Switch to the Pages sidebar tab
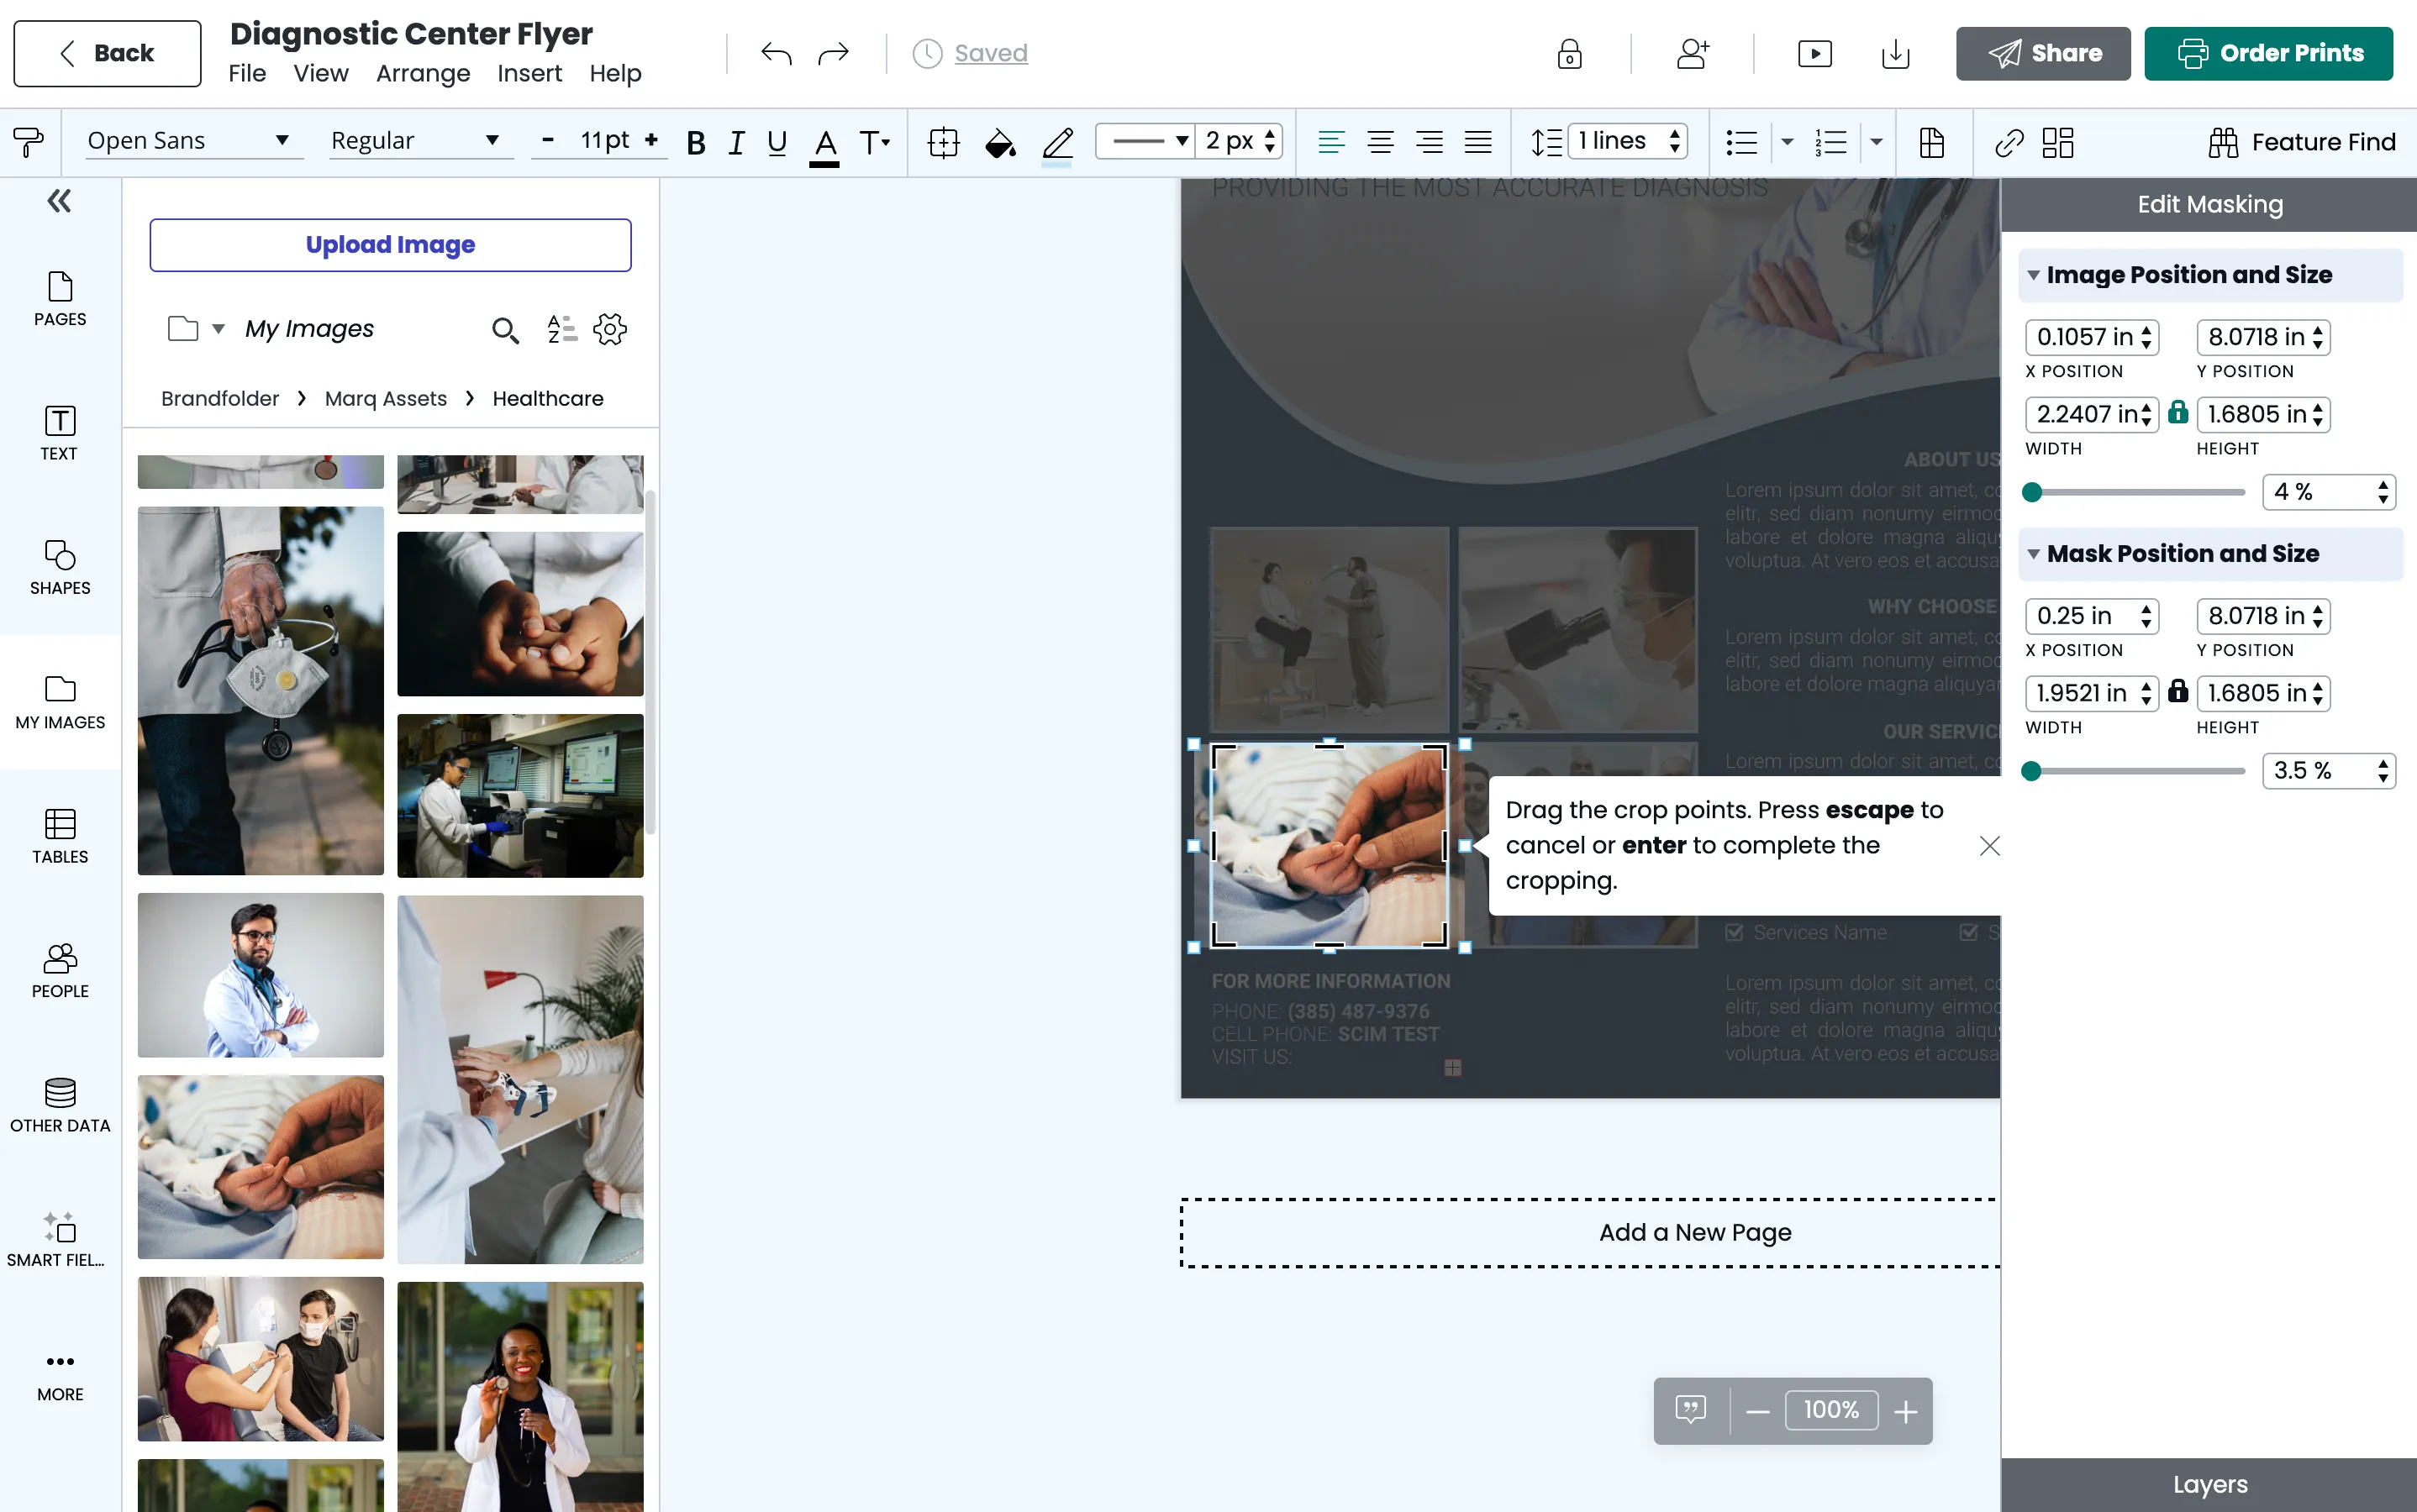Screen dimensions: 2417x1512 coord(60,298)
